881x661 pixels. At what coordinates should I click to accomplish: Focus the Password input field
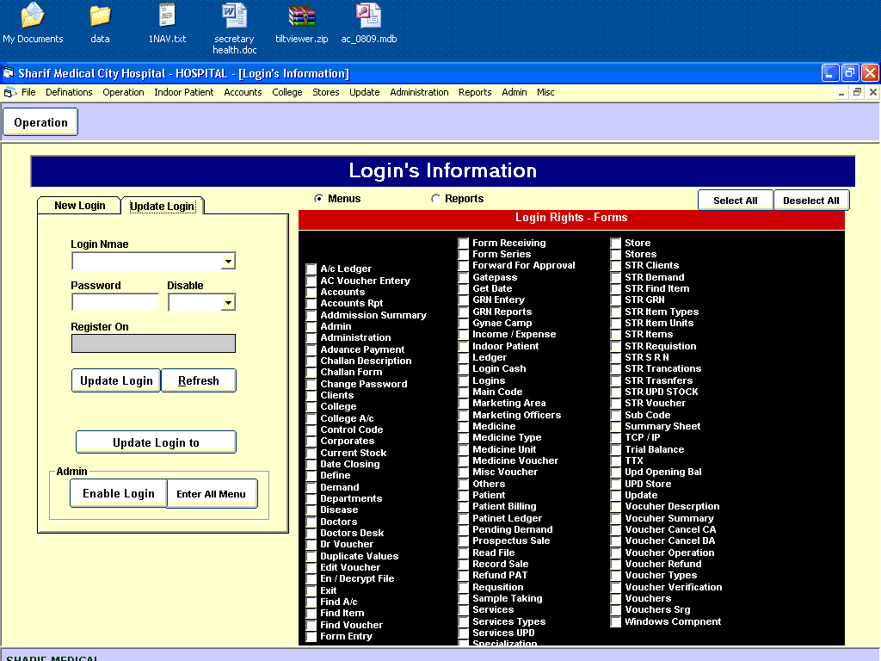116,302
